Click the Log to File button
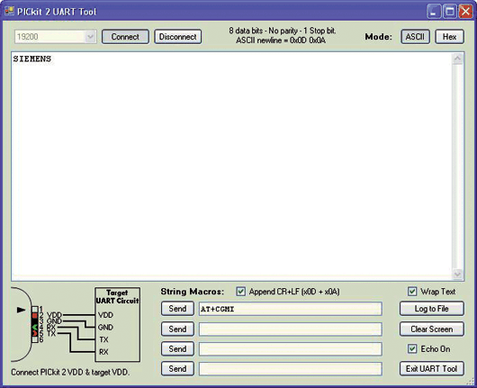Viewport: 477px width, 388px height. point(432,309)
